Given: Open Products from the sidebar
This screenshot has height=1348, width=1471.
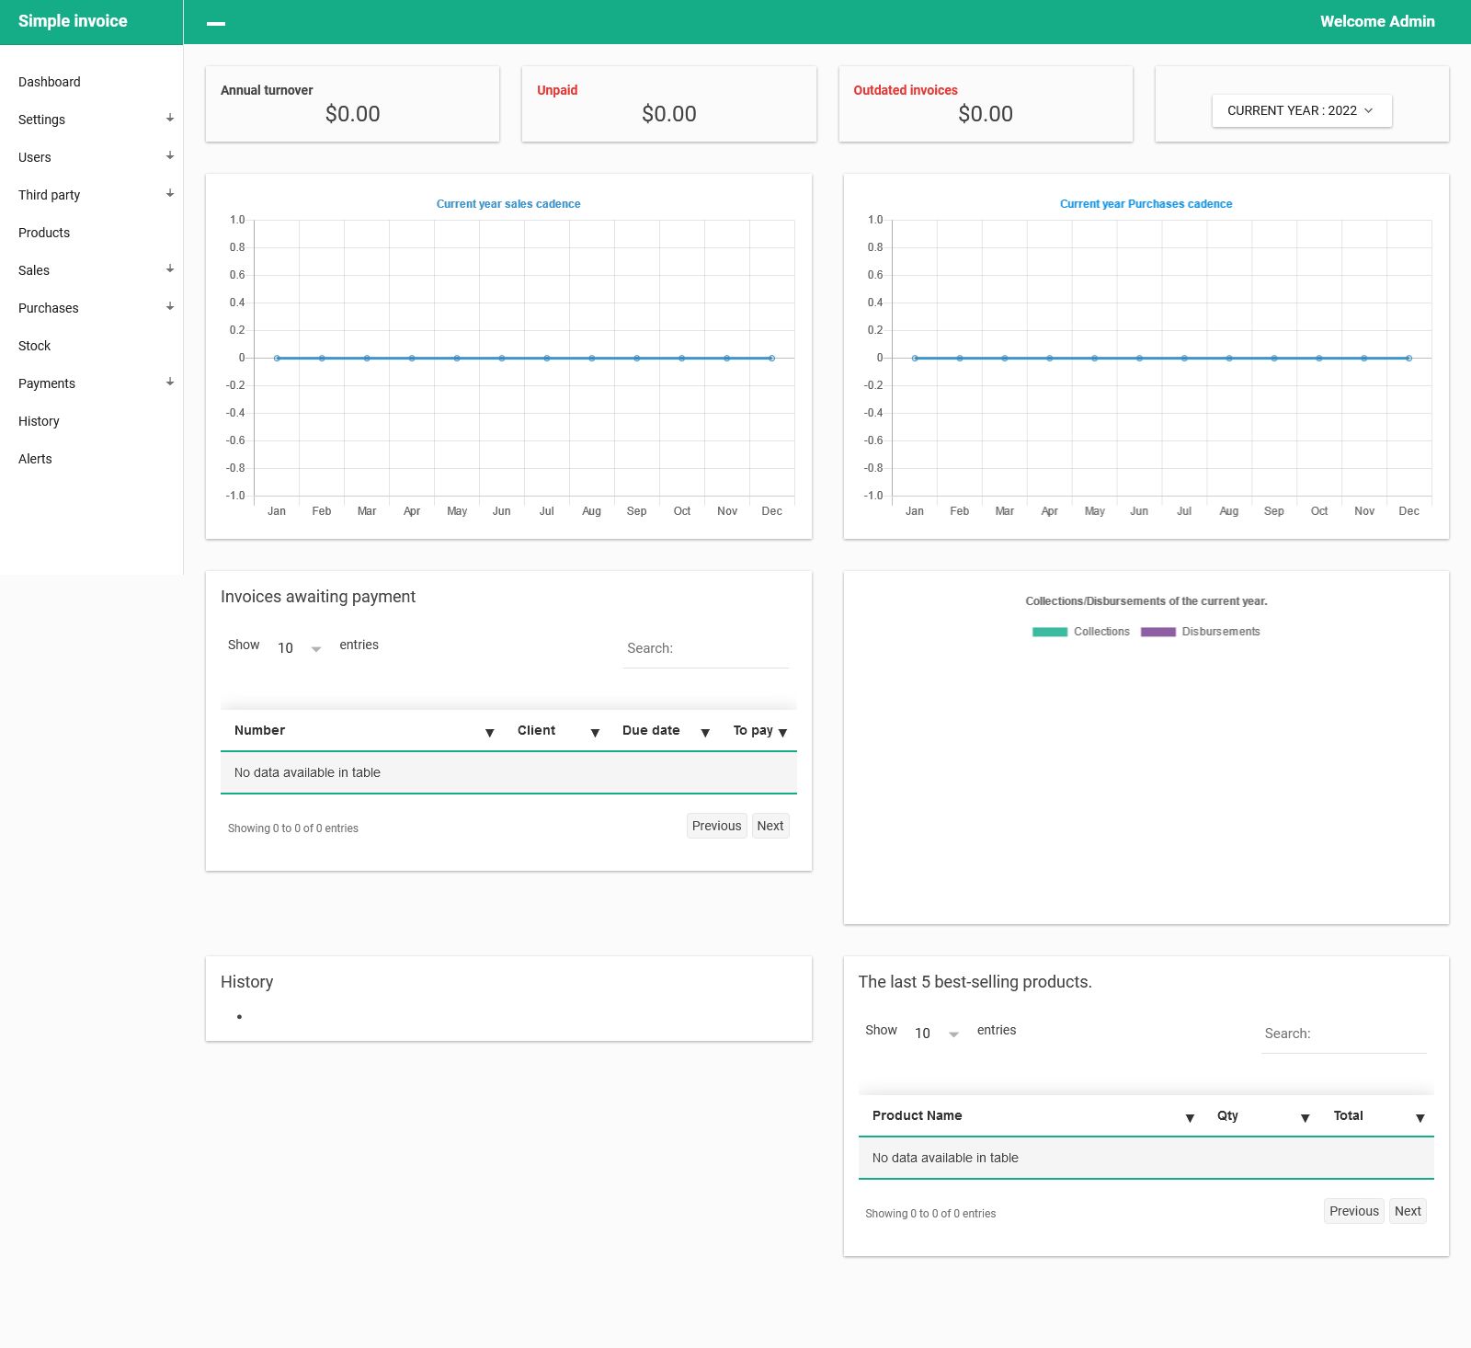Looking at the screenshot, I should click(x=44, y=233).
